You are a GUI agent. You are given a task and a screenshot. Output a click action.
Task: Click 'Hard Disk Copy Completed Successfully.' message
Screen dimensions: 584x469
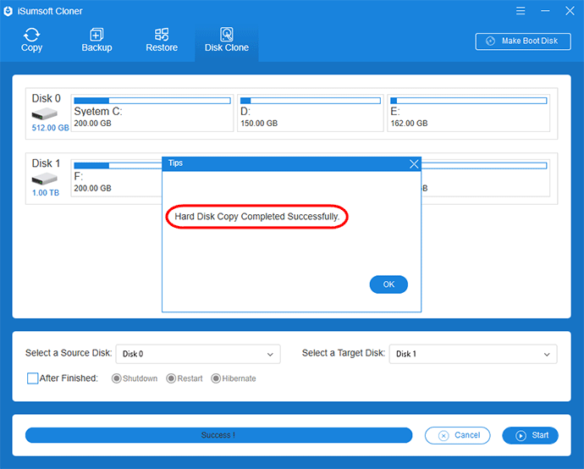coord(257,217)
